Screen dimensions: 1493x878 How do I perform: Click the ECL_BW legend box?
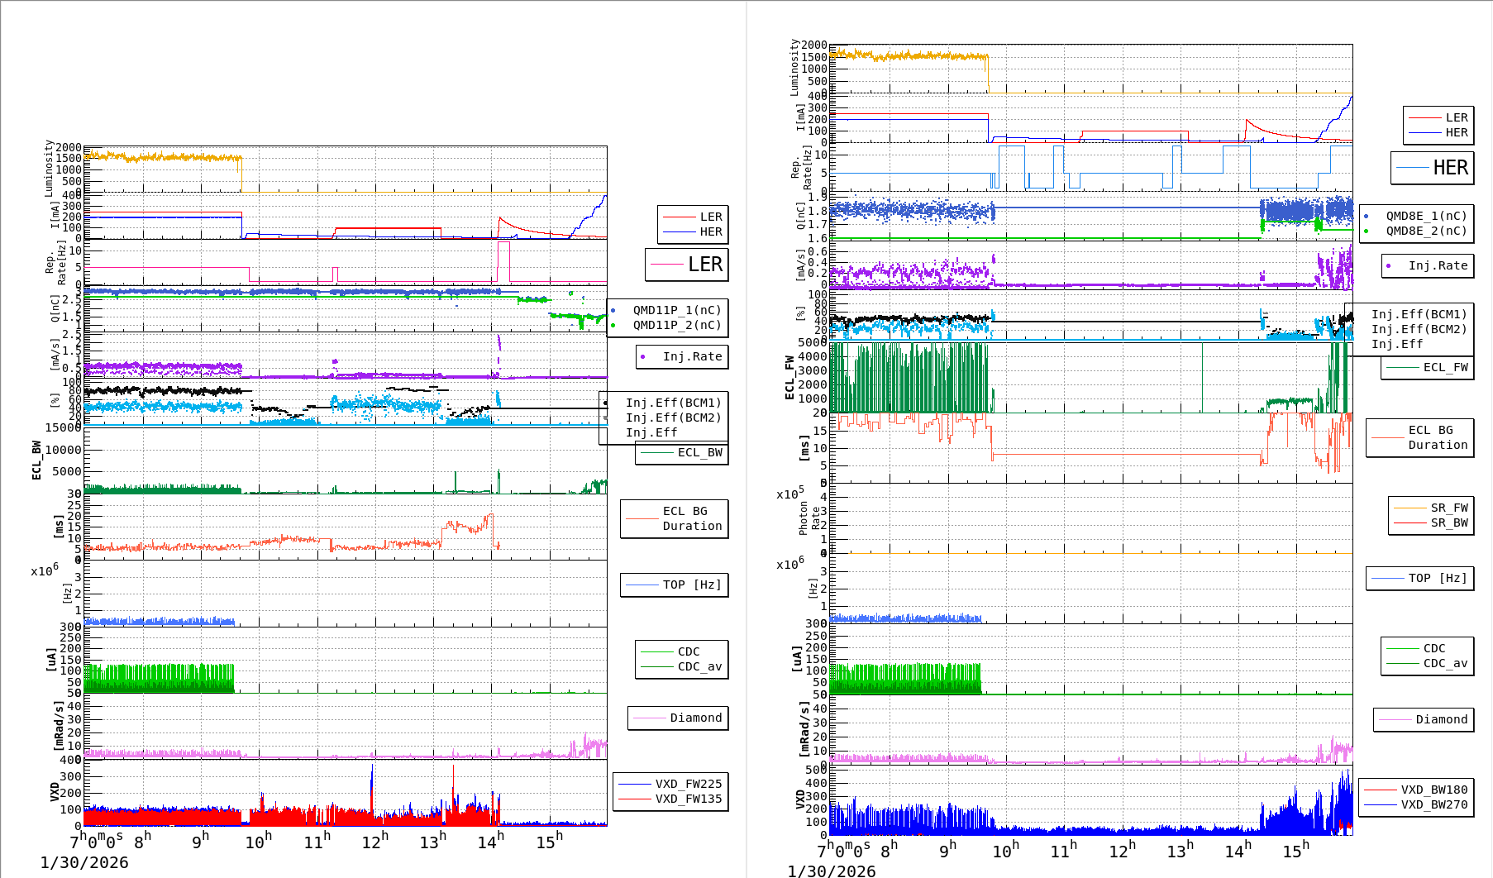(682, 452)
